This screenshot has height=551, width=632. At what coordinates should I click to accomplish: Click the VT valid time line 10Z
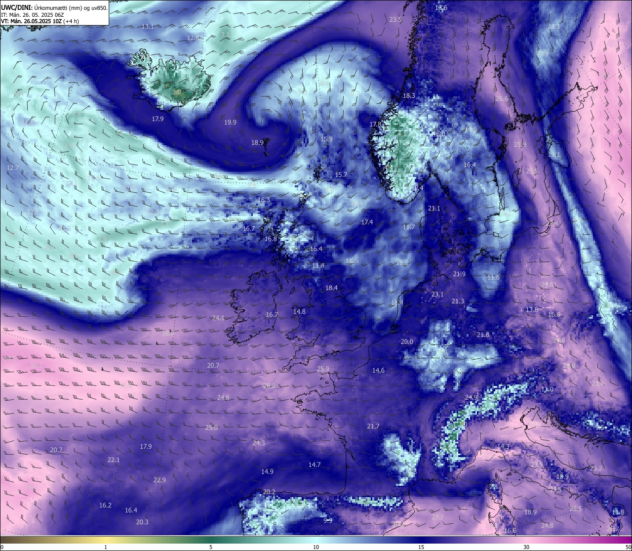40,21
